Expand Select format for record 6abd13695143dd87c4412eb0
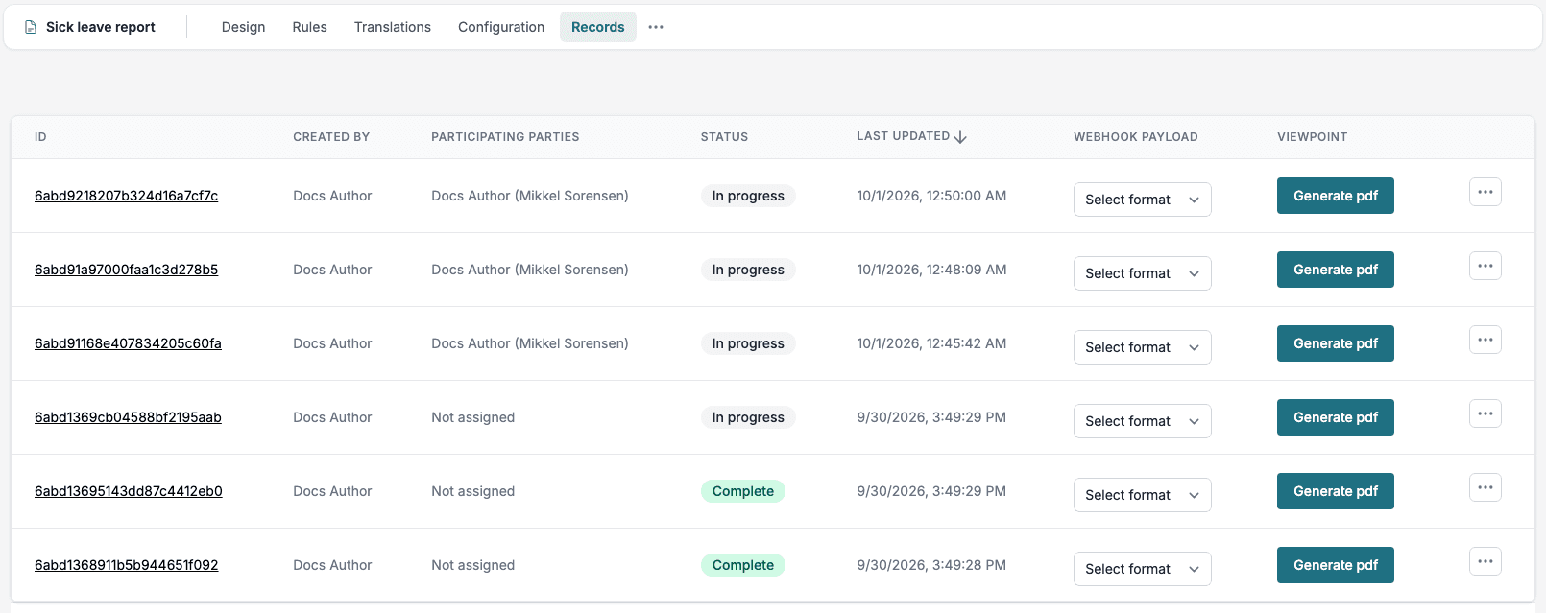Image resolution: width=1546 pixels, height=613 pixels. (x=1143, y=495)
